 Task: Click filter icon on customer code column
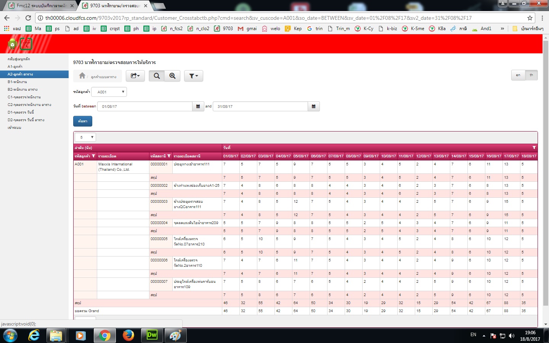pyautogui.click(x=93, y=156)
